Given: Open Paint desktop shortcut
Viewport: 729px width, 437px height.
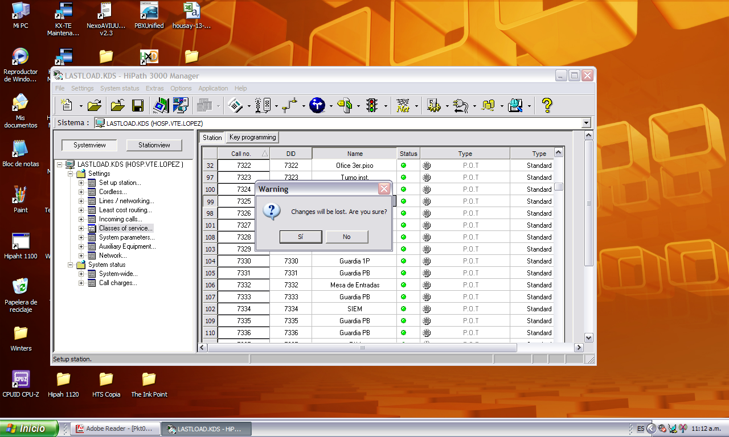Looking at the screenshot, I should [x=21, y=199].
